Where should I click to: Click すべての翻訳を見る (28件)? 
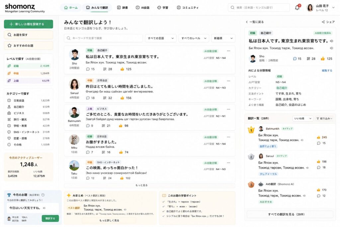point(290,214)
